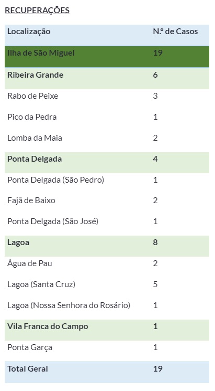Click the Ilha de São Miguel row
This screenshot has height=391, width=215.
tap(107, 57)
